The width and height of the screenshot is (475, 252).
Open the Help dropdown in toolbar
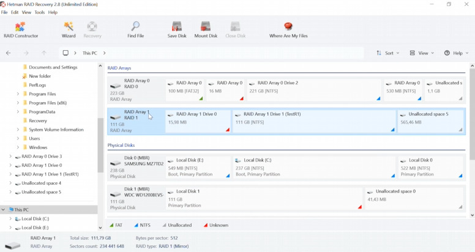(x=456, y=53)
